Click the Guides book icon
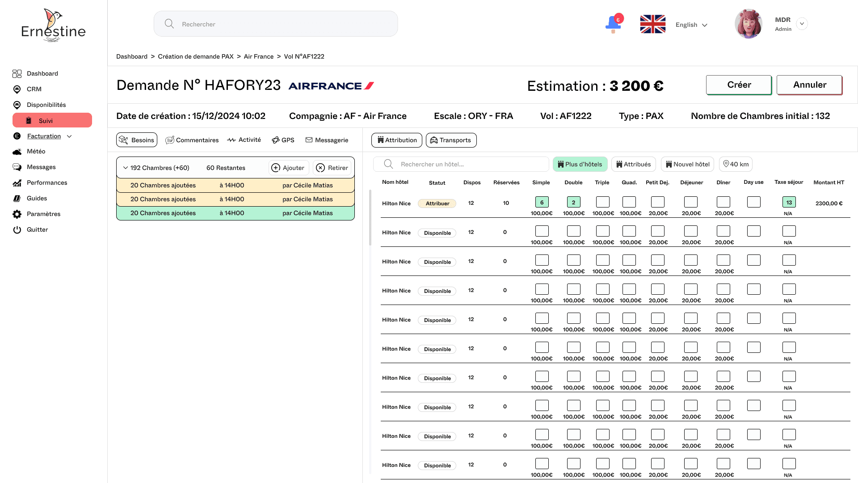This screenshot has height=483, width=858. click(17, 199)
